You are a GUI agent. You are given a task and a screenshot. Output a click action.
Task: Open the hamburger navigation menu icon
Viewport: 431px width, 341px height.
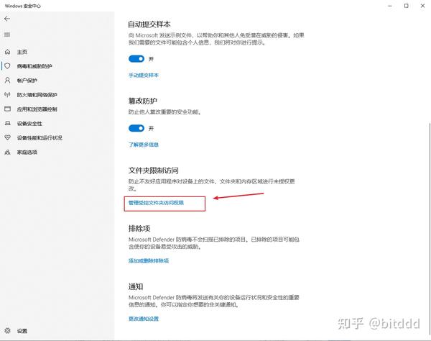tap(7, 35)
